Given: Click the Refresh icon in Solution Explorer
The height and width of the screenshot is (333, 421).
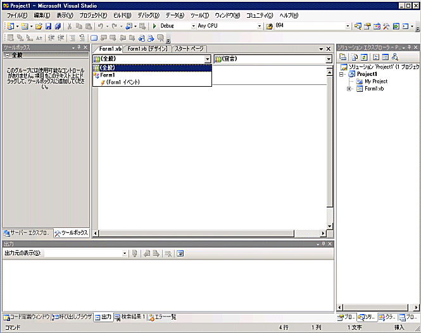Looking at the screenshot, I should (x=364, y=57).
